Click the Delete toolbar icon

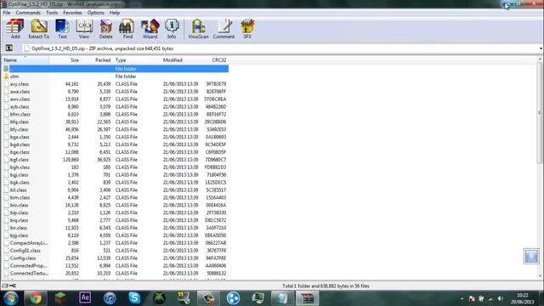(x=105, y=29)
